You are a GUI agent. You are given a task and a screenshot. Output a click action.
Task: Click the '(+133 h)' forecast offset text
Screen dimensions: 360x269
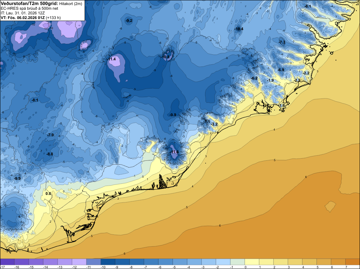point(53,18)
